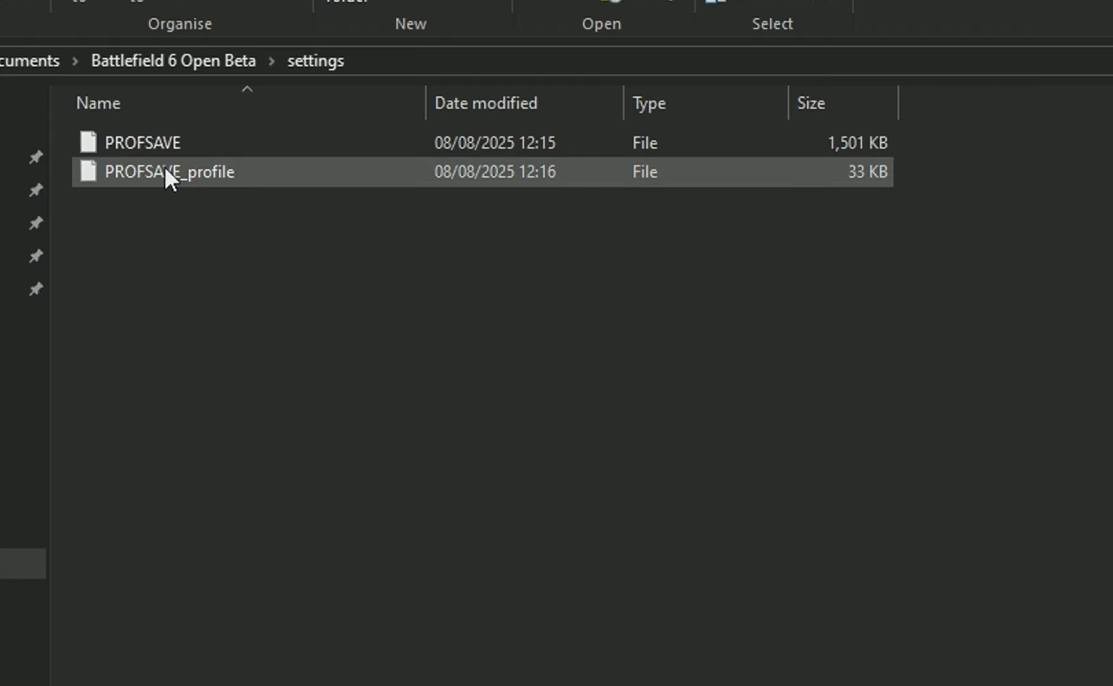Click the bottom pin icon in sidebar
1113x686 pixels.
36,288
